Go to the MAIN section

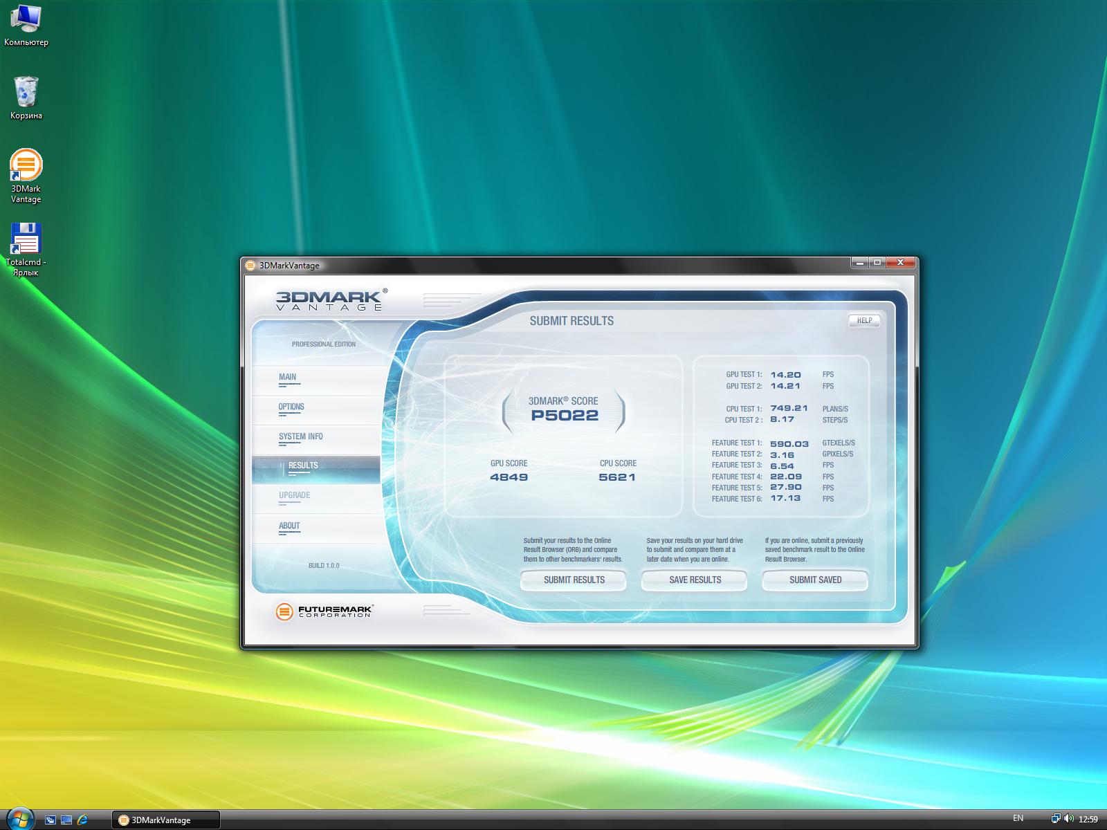[287, 378]
